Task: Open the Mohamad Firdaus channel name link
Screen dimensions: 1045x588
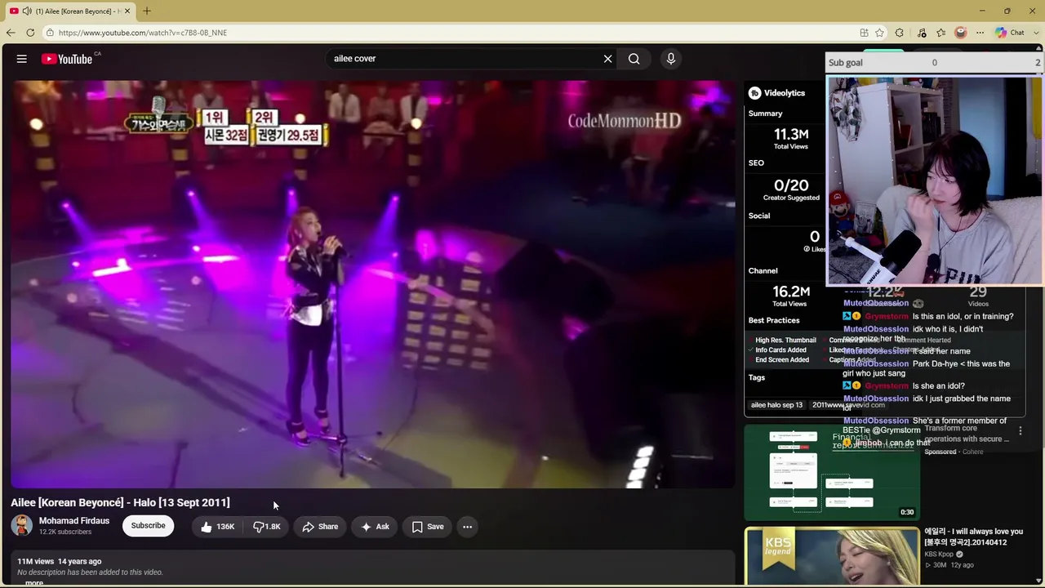Action: tap(74, 521)
